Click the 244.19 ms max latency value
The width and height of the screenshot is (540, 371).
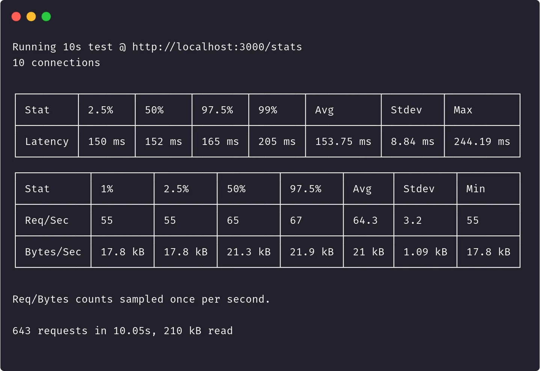click(482, 142)
